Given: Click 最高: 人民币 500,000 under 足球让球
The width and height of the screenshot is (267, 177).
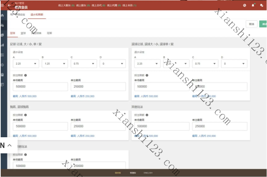Looking at the screenshot, I should 25,96.
